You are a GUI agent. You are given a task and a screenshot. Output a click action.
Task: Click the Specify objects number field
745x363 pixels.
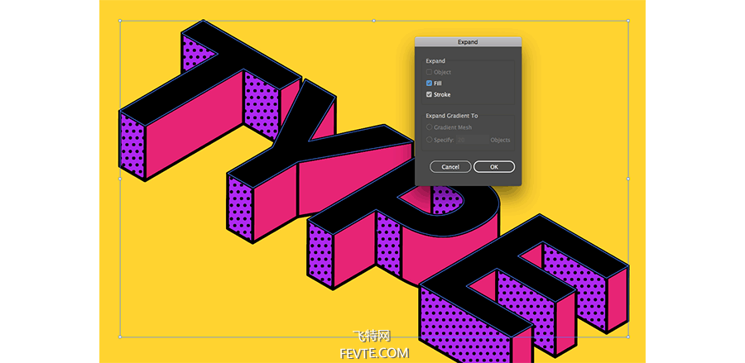473,140
